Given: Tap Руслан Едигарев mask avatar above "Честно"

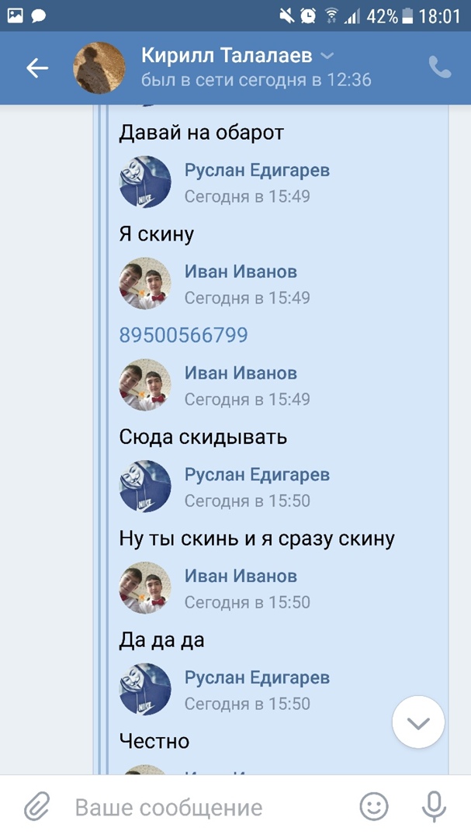Looking at the screenshot, I should (x=145, y=690).
